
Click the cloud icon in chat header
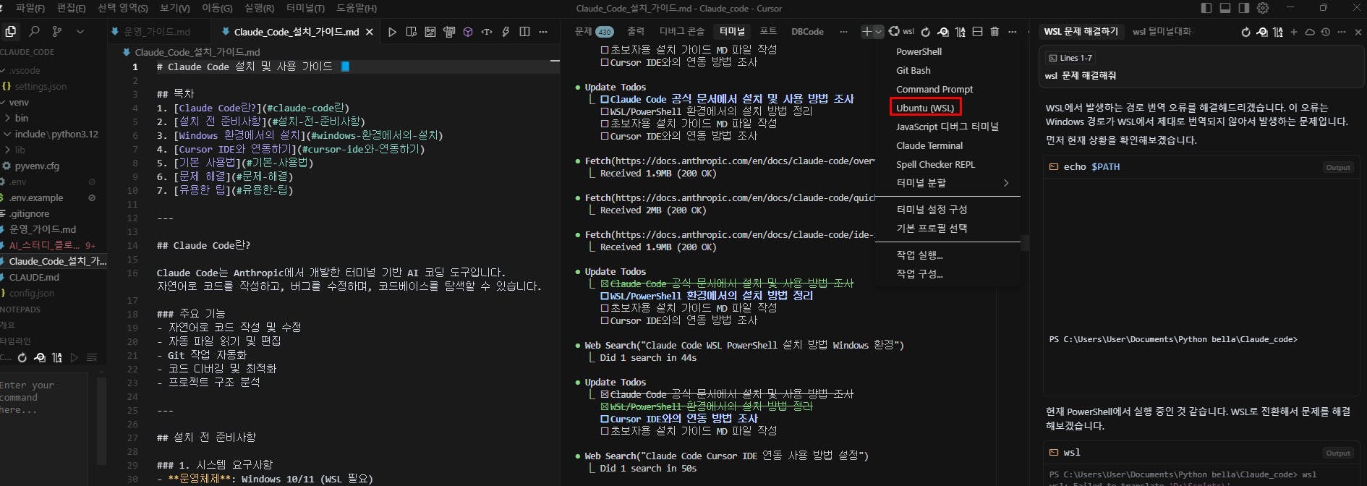click(x=1310, y=32)
